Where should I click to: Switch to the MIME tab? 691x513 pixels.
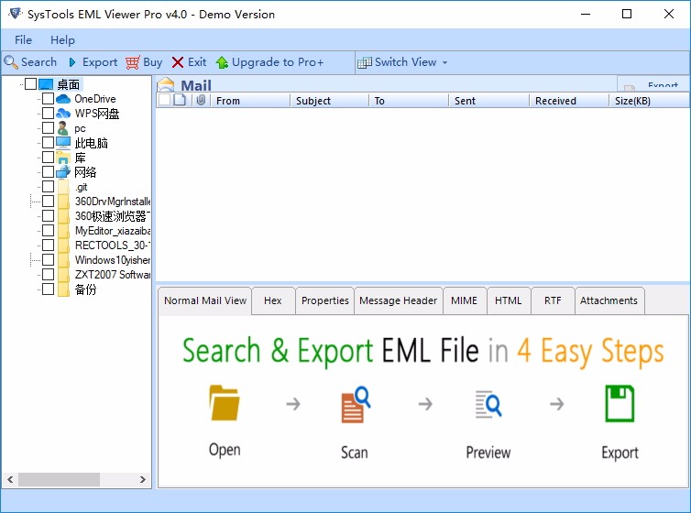pos(465,300)
